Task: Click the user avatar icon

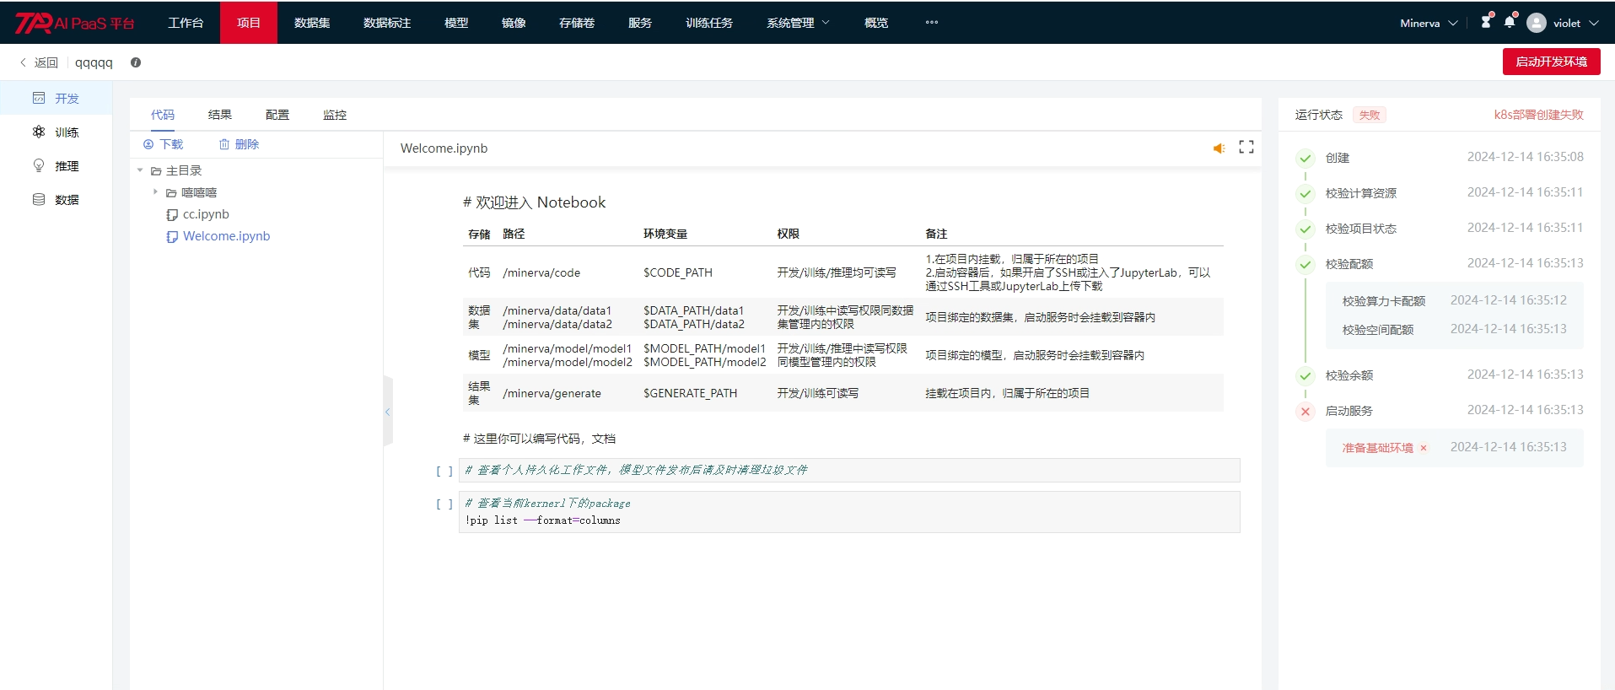Action: 1537,23
